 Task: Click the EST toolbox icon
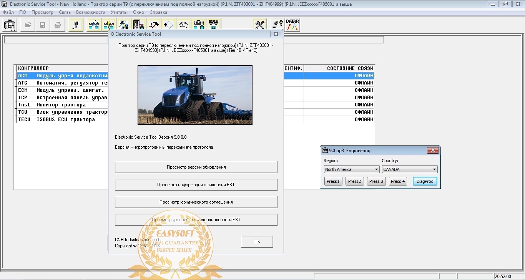[x=10, y=25]
